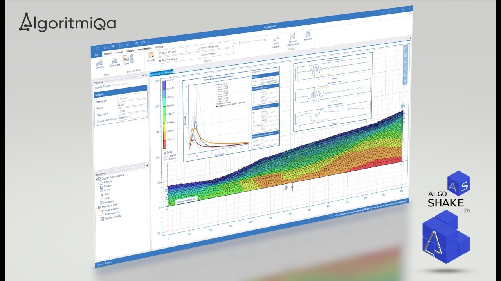Select the Sezione2D-SellaMarina document tab
Screen dimensions: 501x281
162,73
